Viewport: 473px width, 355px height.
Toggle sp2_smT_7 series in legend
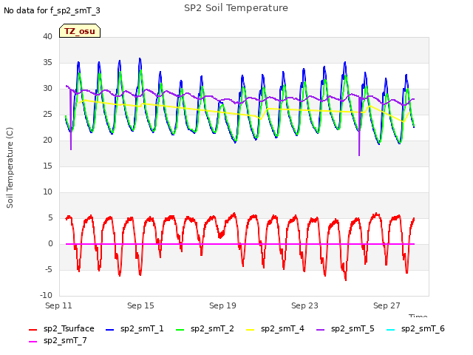(58, 341)
